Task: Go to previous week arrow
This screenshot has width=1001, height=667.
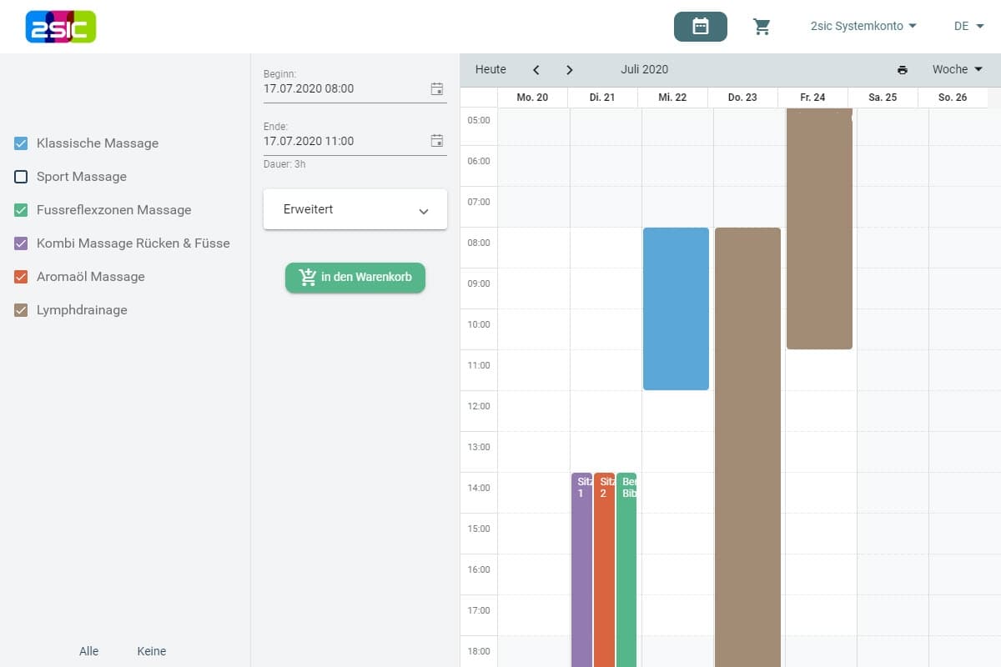Action: click(x=536, y=70)
